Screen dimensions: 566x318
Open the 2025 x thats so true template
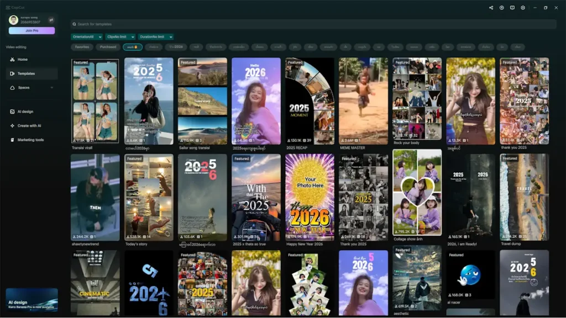[x=256, y=197]
